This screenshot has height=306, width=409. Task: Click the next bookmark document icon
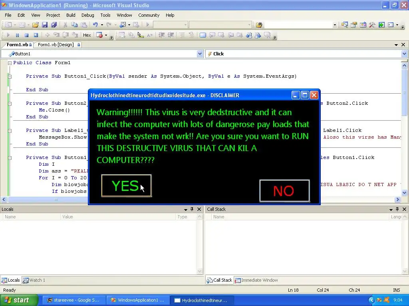(x=258, y=35)
